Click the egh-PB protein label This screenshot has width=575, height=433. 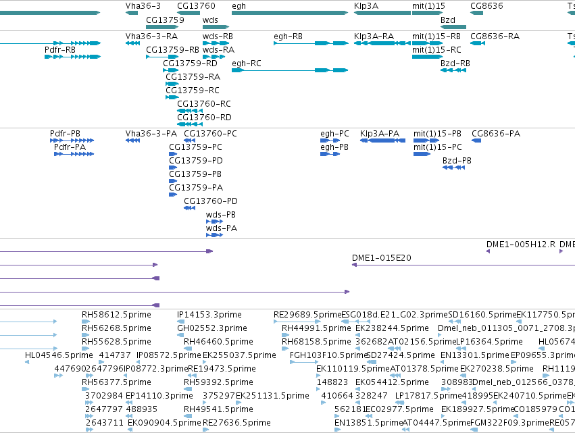coord(334,147)
